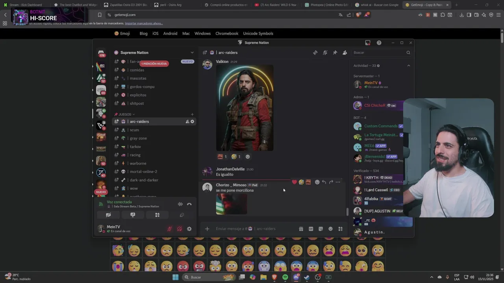Switch to Photopea browser tab
The width and height of the screenshot is (504, 283).
tap(327, 5)
